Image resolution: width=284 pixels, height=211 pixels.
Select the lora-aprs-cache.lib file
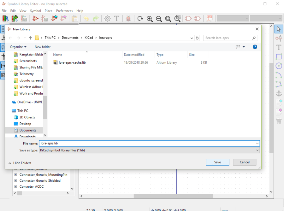pos(72,62)
